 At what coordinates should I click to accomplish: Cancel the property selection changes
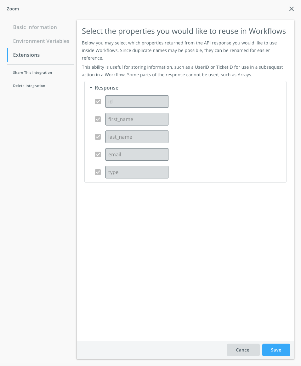pyautogui.click(x=243, y=350)
